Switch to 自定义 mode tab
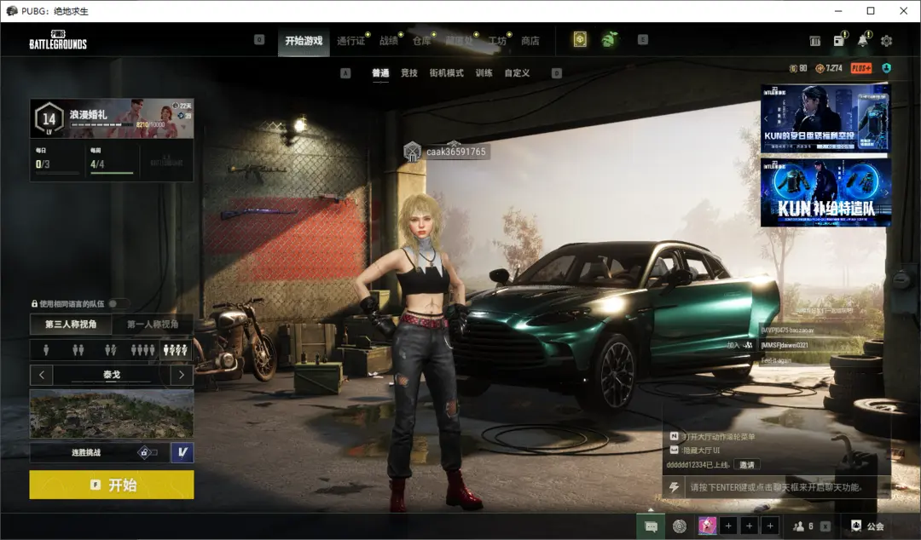 tap(517, 72)
